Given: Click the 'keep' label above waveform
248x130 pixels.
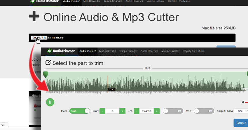Looking at the screenshot, I should pos(147,68).
